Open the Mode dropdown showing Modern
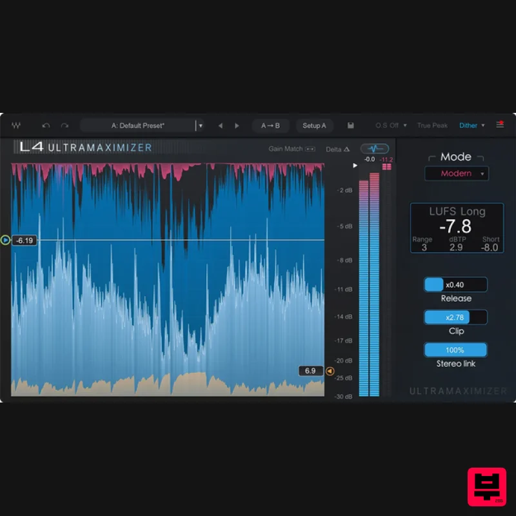The image size is (516, 516). click(x=457, y=174)
